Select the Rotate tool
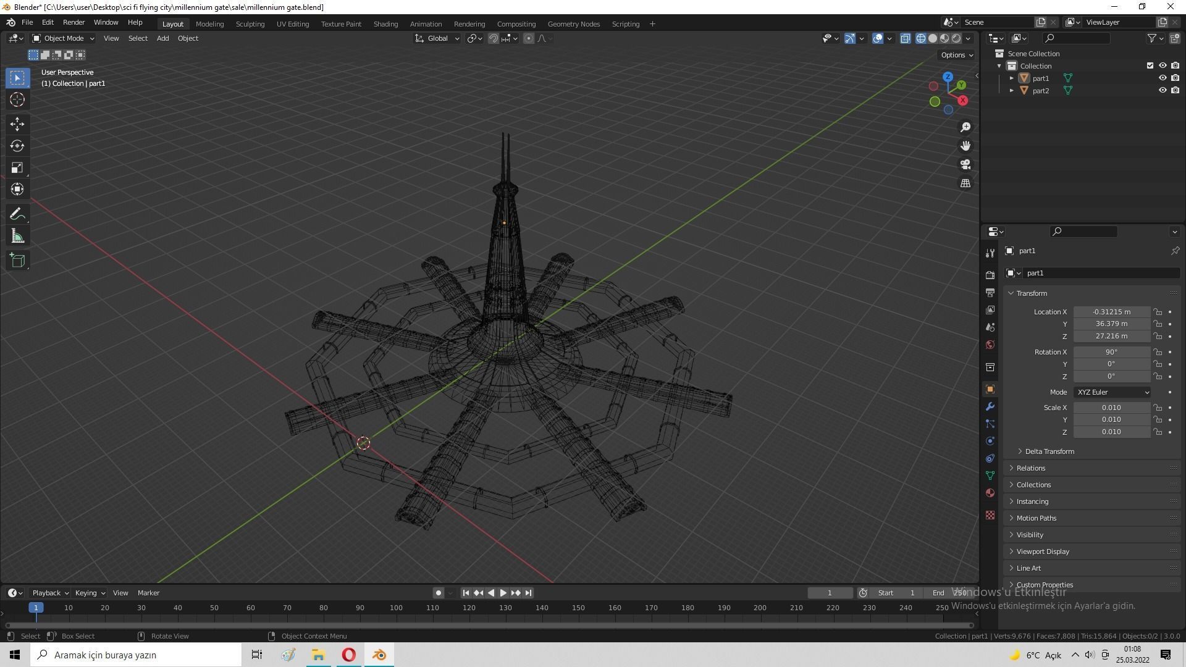1186x667 pixels. [x=17, y=146]
